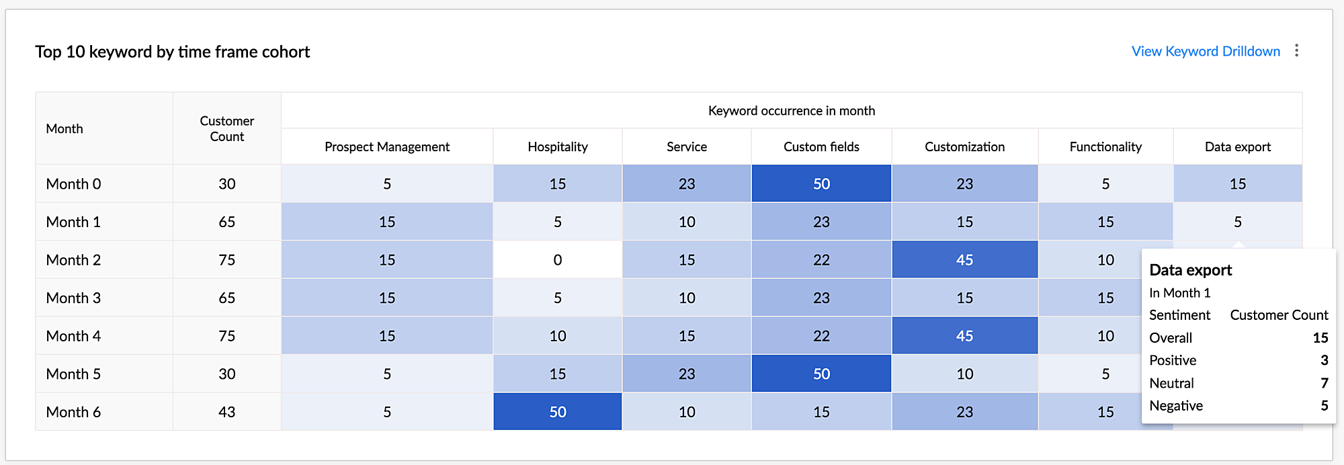Click the Customization 45 cell in Month 4
The height and width of the screenshot is (465, 1344).
(x=964, y=336)
